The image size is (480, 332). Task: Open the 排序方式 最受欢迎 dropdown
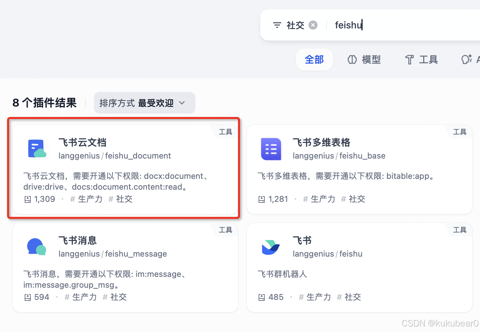[145, 103]
